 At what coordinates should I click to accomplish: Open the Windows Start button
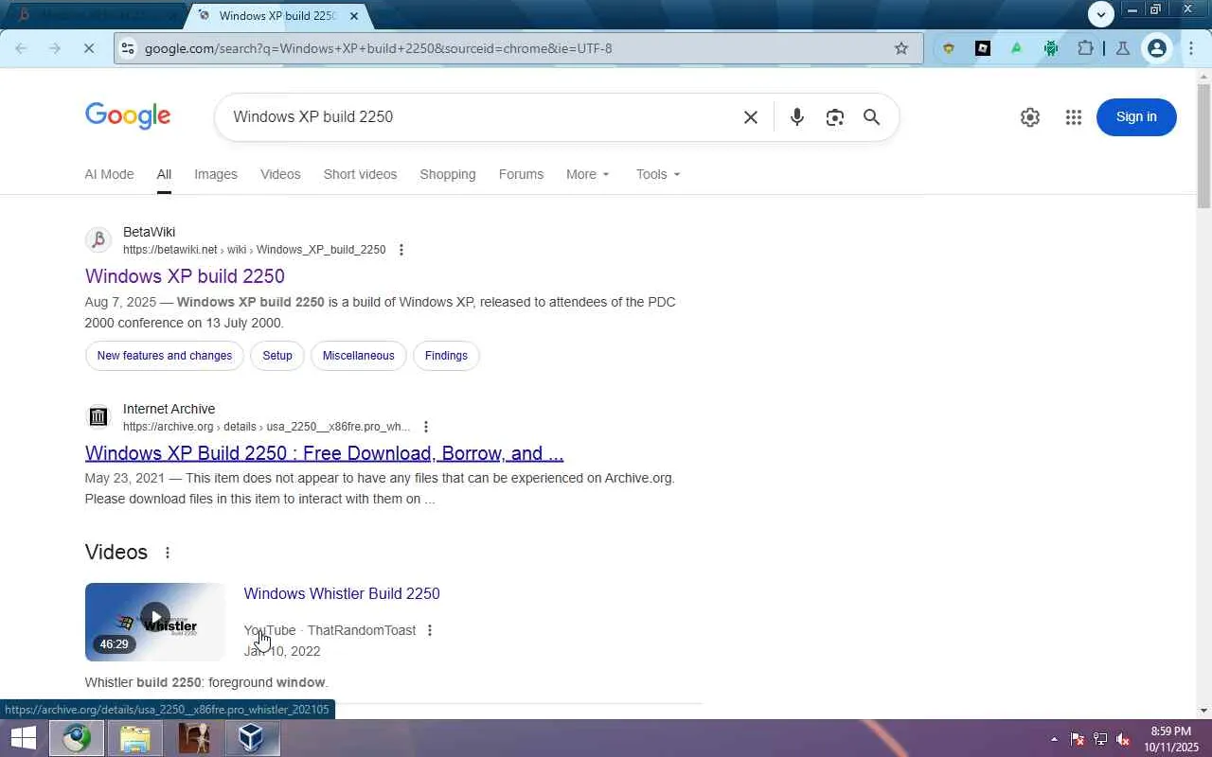click(x=23, y=738)
